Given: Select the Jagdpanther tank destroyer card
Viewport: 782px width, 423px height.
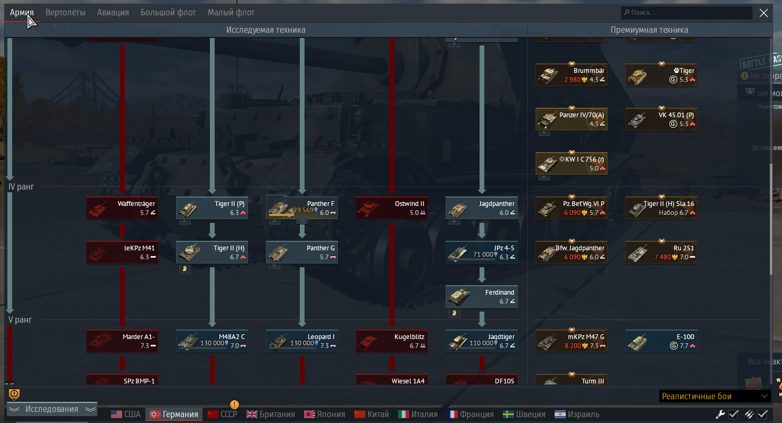Looking at the screenshot, I should [x=482, y=208].
